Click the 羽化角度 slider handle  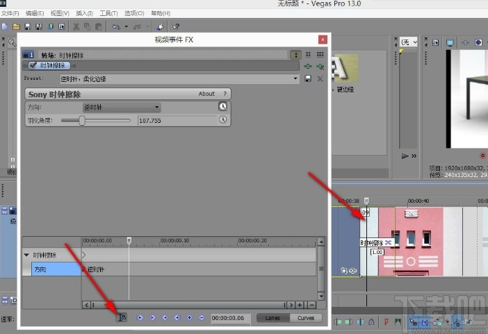click(x=82, y=120)
